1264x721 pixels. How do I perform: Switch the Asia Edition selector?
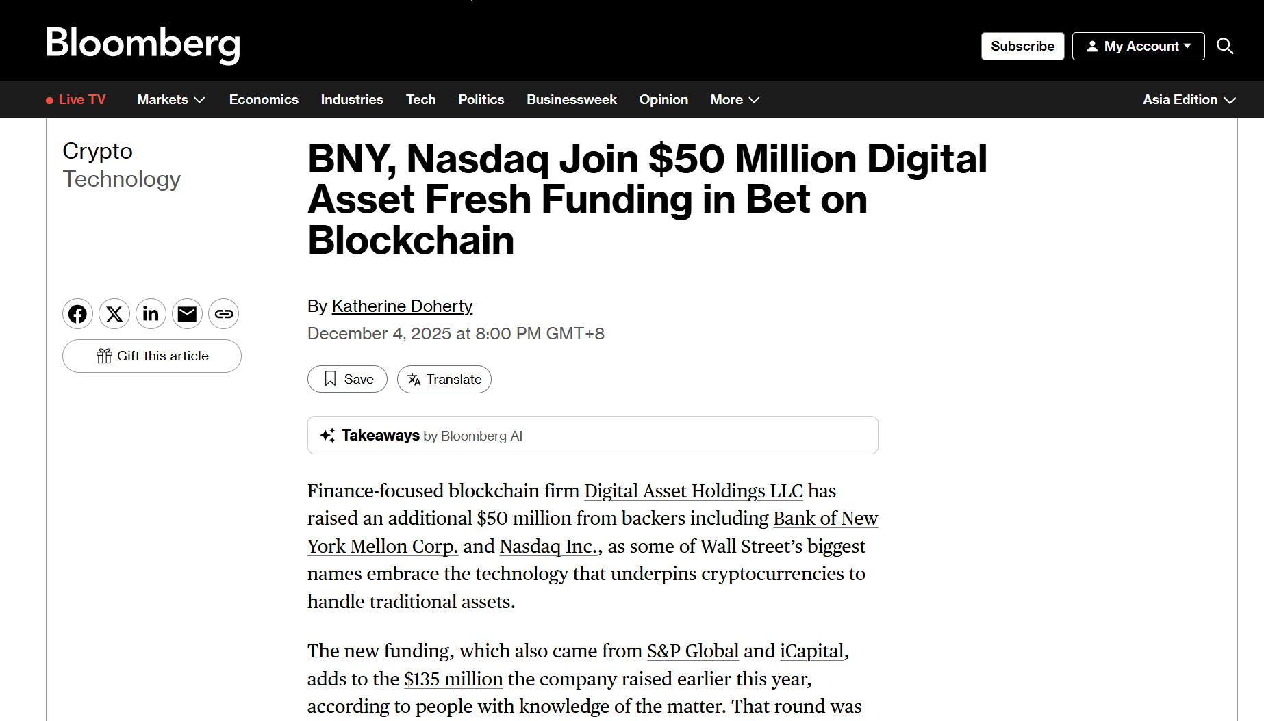[x=1189, y=100]
